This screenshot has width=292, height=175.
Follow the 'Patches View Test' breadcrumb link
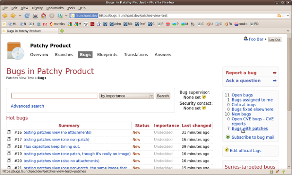pos(20,78)
